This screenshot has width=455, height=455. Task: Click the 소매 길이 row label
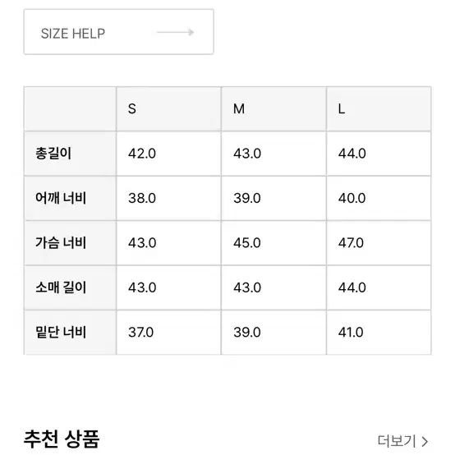[61, 287]
